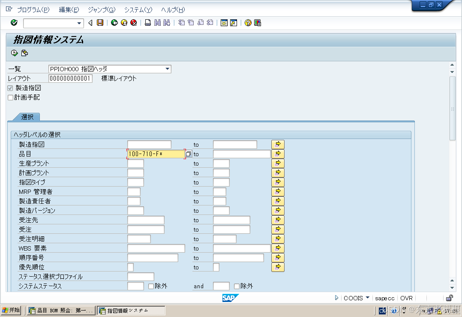The height and width of the screenshot is (317, 462).
Task: Click the Windows 开始 start button
Action: coord(11,310)
